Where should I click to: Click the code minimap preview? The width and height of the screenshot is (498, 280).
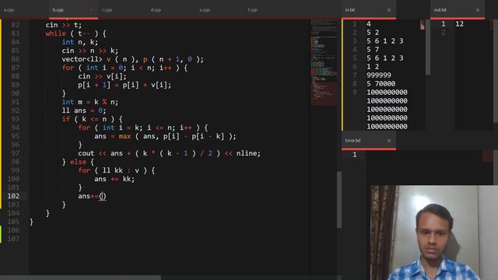(x=324, y=63)
